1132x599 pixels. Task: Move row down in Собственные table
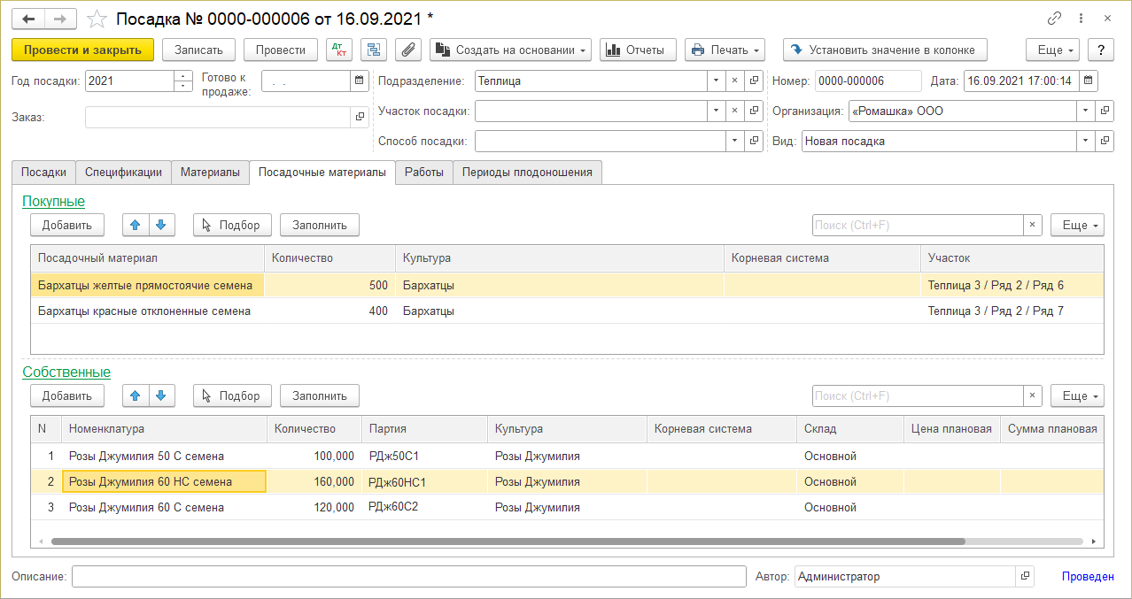162,395
